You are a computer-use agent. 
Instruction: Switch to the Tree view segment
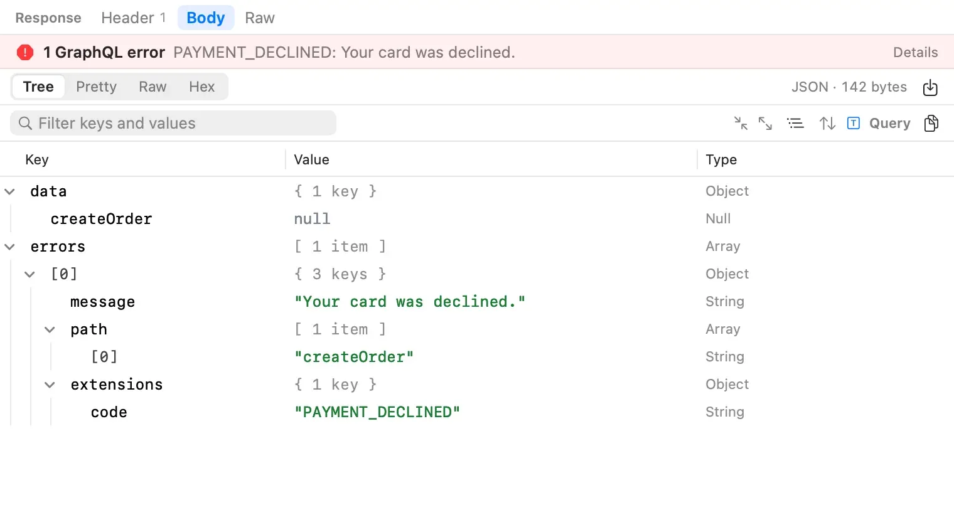38,87
